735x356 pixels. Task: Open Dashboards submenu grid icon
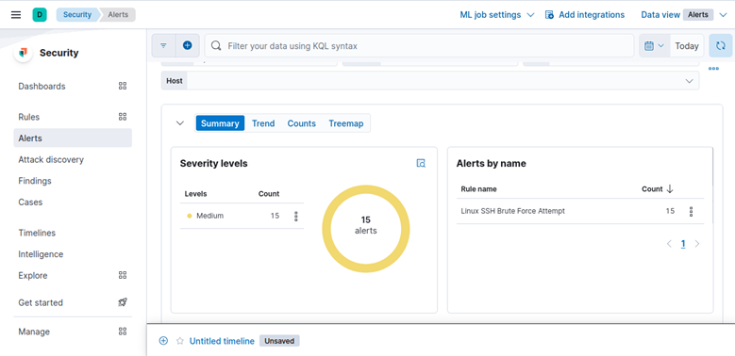pos(123,86)
